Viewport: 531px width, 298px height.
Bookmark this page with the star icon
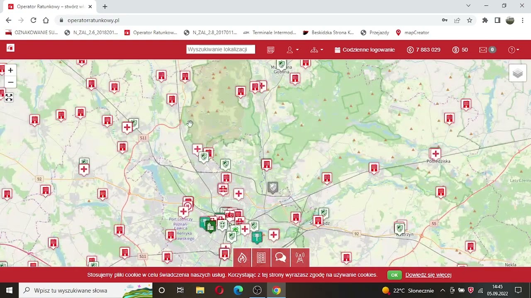point(470,20)
